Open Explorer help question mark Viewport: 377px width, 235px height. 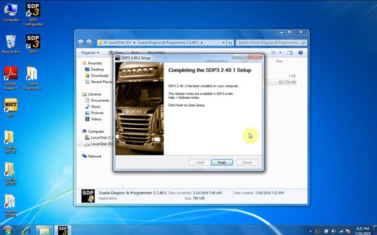(x=300, y=52)
